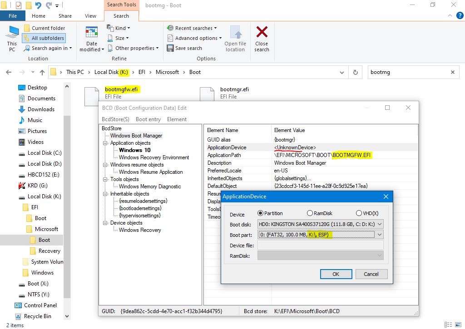This screenshot has height=329, width=465.
Task: Select the VHD(X) radio button
Action: pos(359,213)
